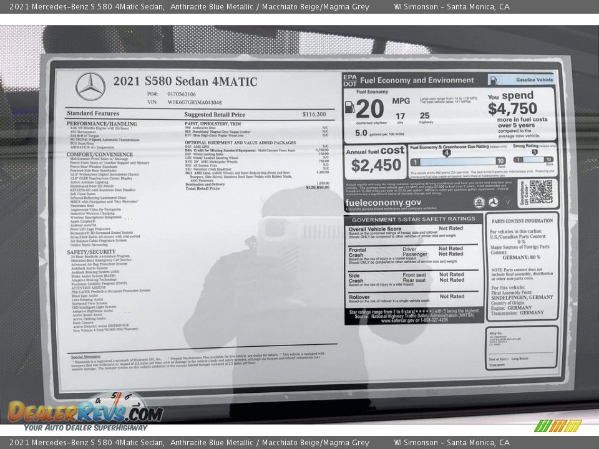The height and width of the screenshot is (449, 599).
Task: Click the PERFORMANCE/HANDLING section heading
Action: [x=102, y=123]
